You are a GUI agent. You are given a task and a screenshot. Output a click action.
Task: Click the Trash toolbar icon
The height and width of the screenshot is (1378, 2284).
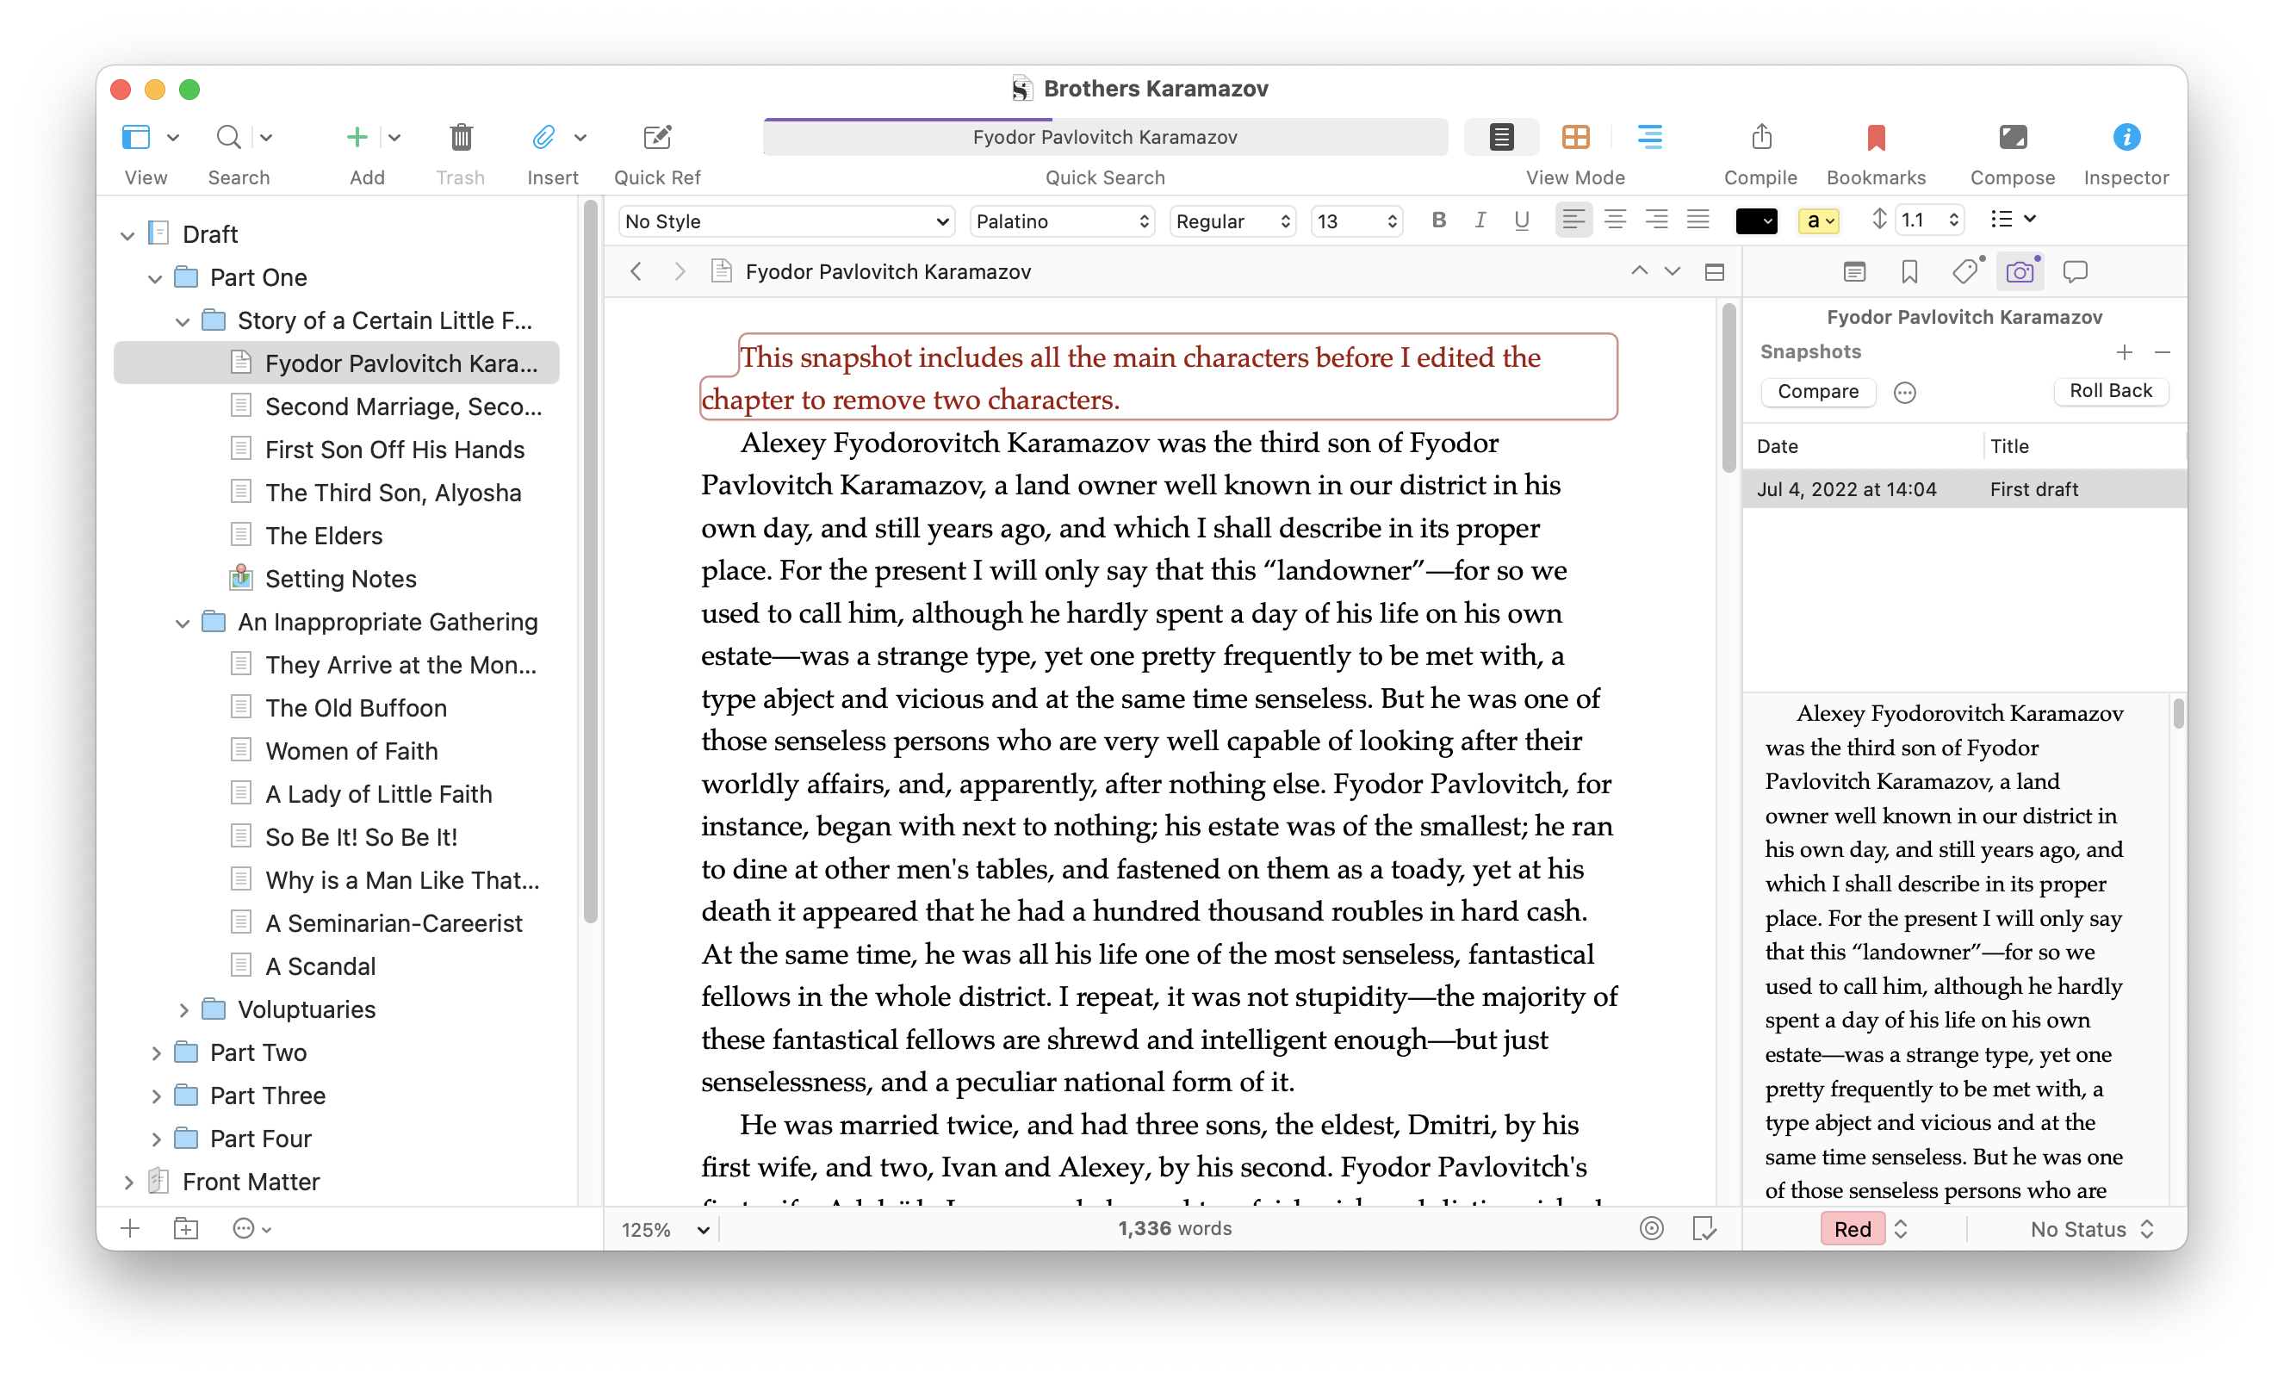point(461,138)
